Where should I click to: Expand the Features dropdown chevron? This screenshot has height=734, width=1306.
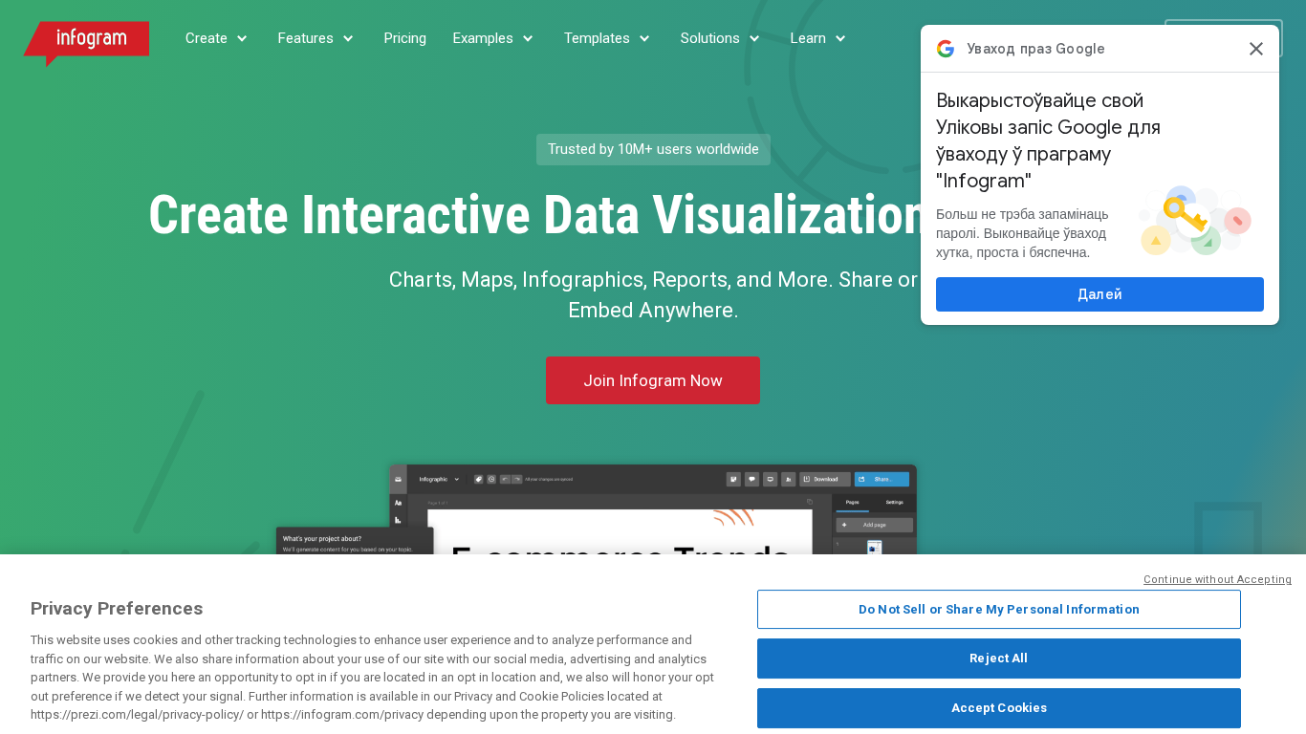point(348,38)
